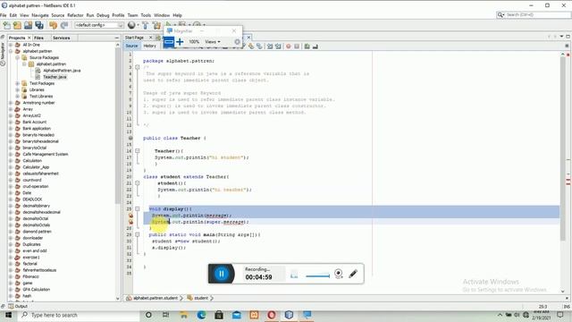Open the Debug menu
The image size is (572, 322).
click(x=103, y=15)
